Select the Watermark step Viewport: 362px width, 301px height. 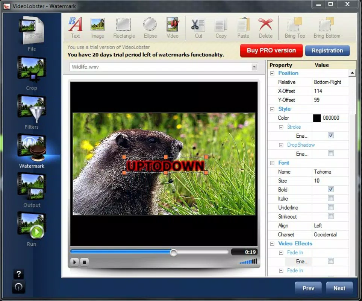tap(32, 151)
